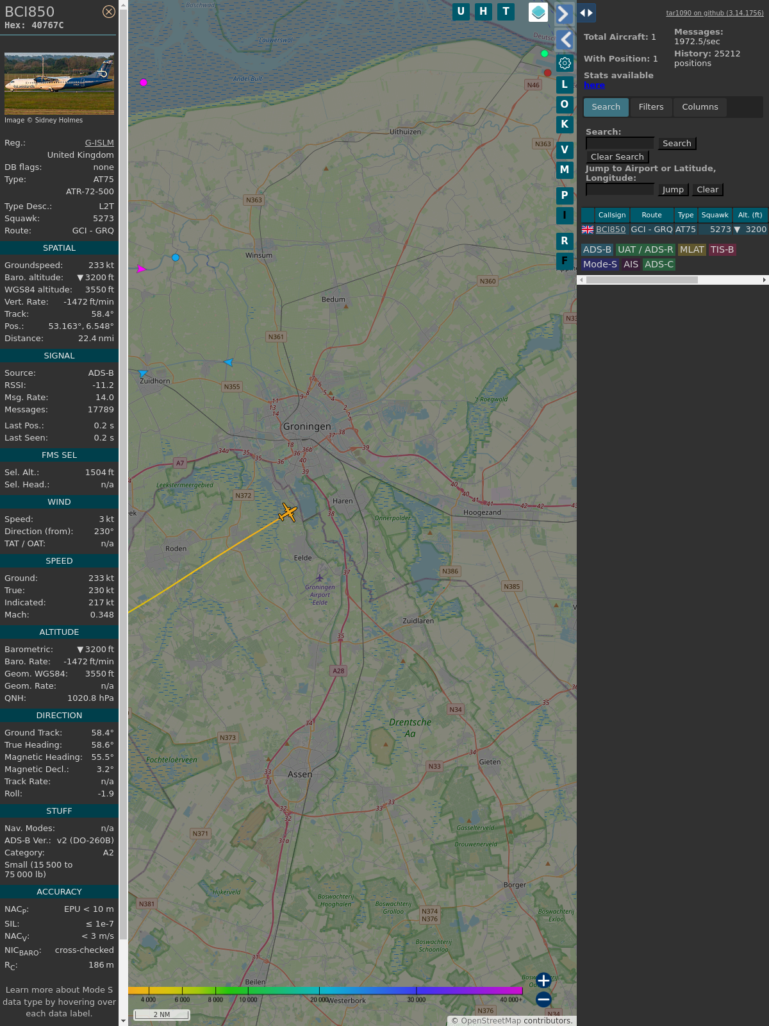Sort table by Alt. (ft) column
The image size is (769, 1026).
tap(750, 215)
